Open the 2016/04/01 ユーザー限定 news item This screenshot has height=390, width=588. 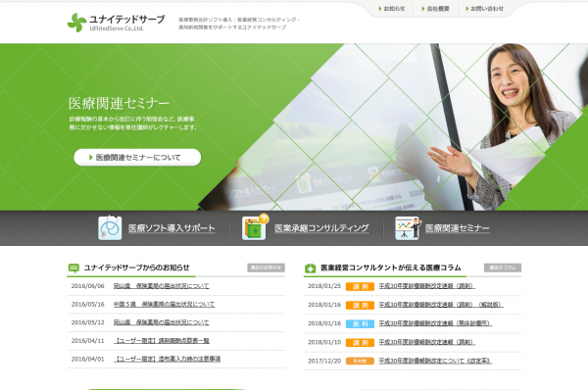(x=168, y=360)
